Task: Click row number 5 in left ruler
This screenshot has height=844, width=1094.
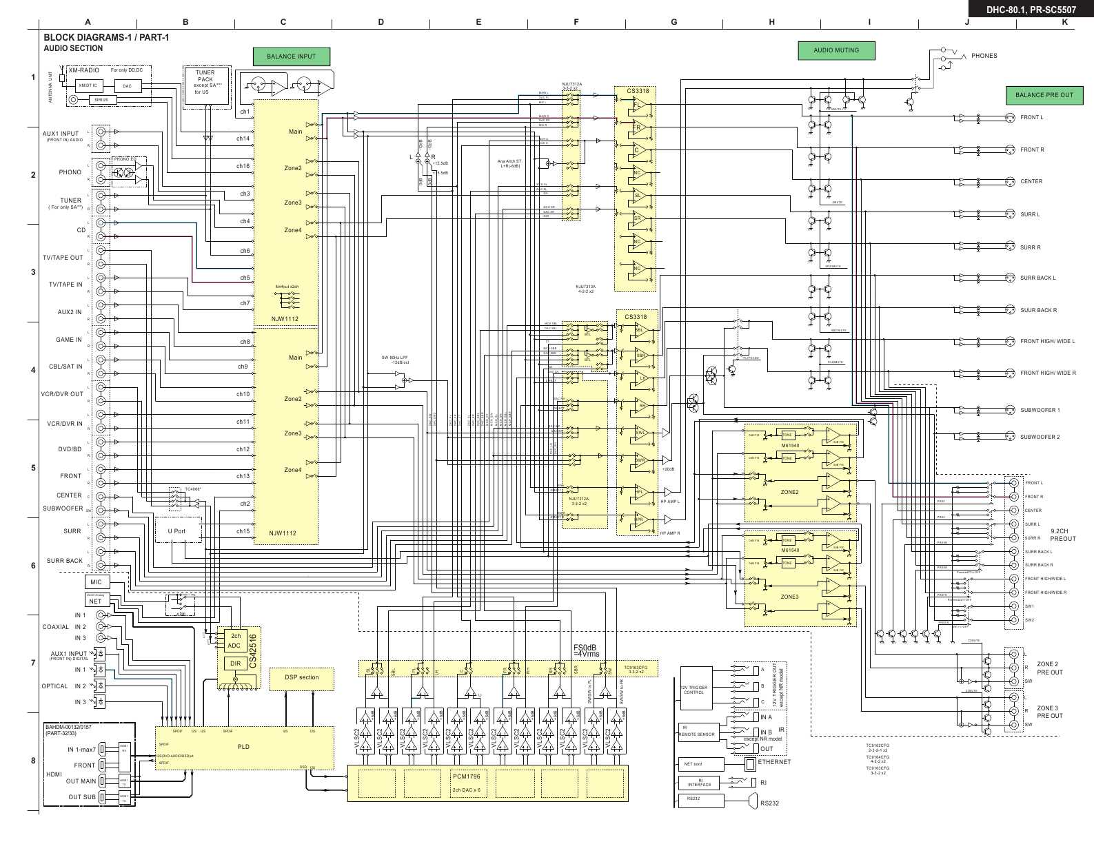Action: tap(32, 468)
